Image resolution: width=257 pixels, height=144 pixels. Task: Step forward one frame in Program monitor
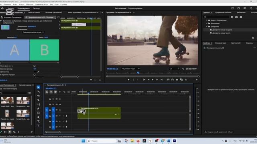(157, 80)
